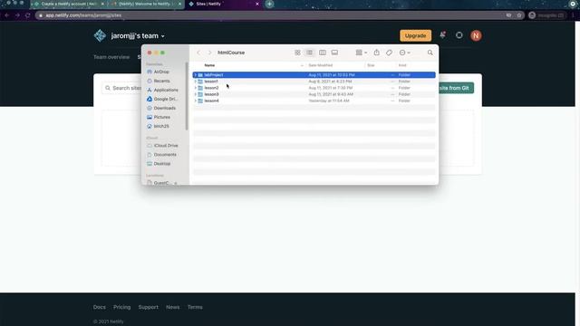Click the Upgrade button in Netlify
The height and width of the screenshot is (326, 580).
pyautogui.click(x=415, y=36)
